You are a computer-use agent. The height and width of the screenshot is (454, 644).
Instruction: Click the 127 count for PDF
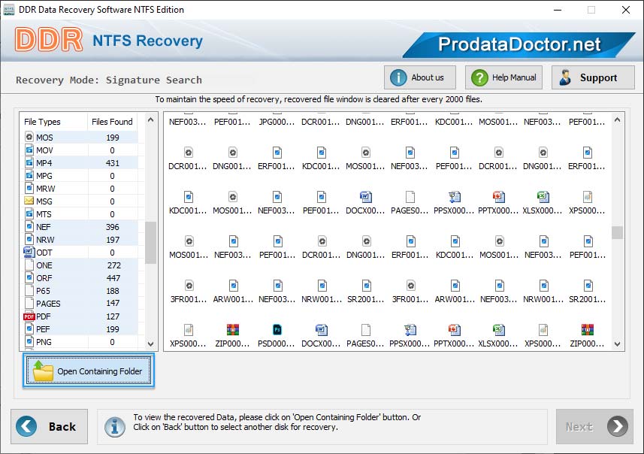113,316
